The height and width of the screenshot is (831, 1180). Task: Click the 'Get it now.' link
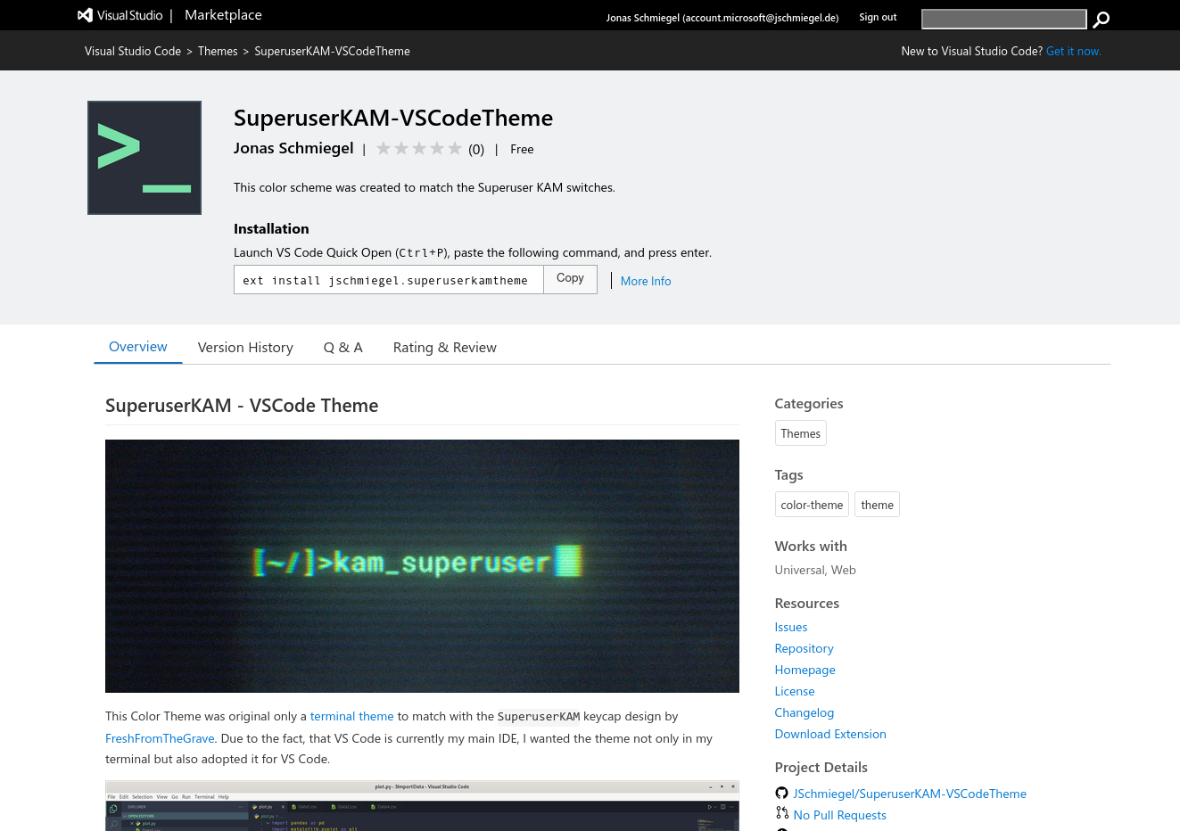click(1074, 51)
